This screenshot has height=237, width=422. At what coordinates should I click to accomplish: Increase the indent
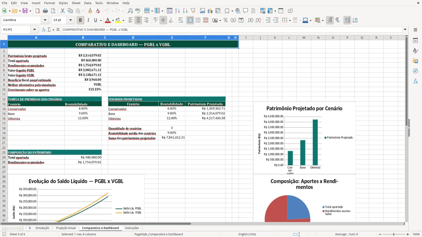click(x=268, y=20)
